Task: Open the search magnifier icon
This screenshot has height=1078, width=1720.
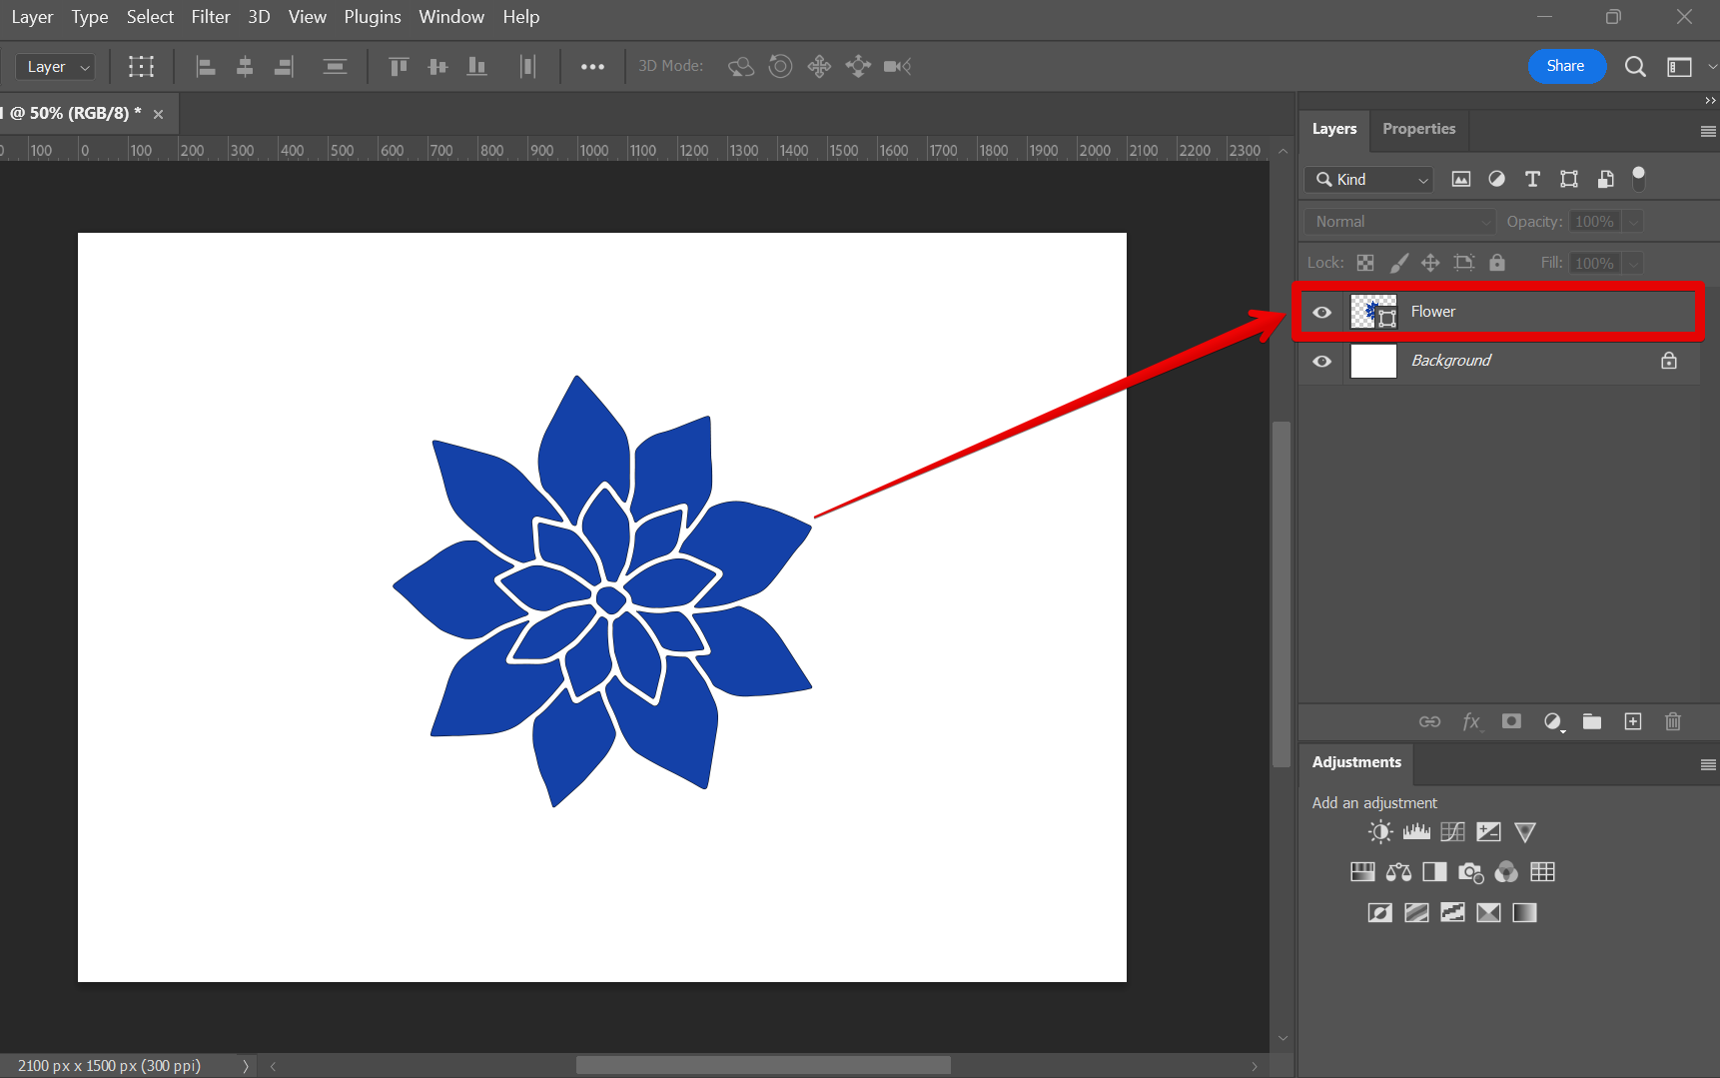Action: [1635, 67]
